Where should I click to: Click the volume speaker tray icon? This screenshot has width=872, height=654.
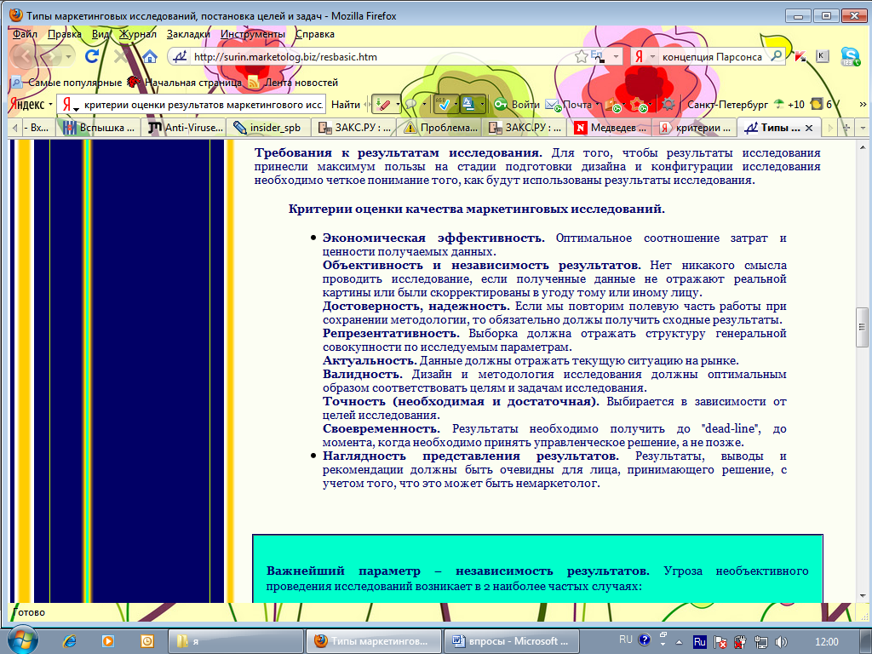pos(782,642)
